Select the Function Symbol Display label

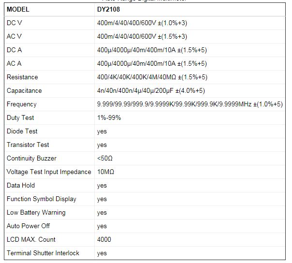coord(41,199)
